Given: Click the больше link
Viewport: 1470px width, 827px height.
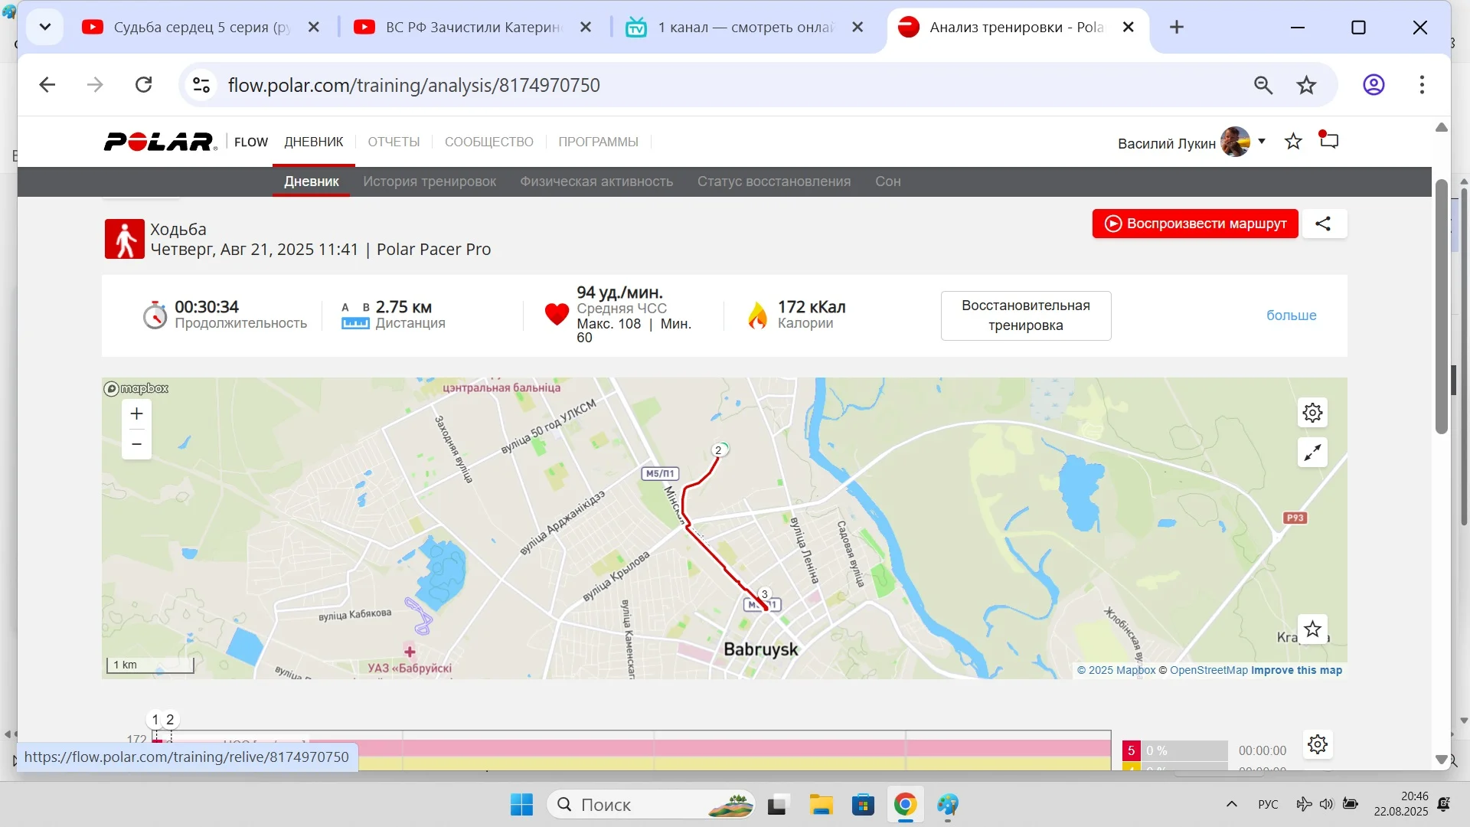Looking at the screenshot, I should (1291, 315).
